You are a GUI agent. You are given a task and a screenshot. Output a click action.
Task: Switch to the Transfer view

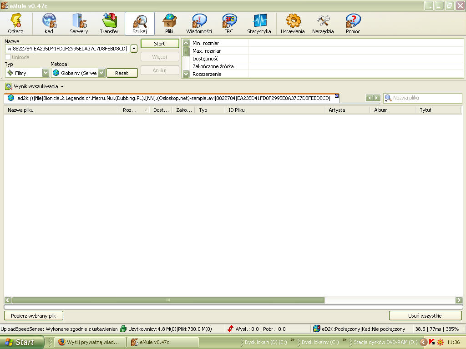click(109, 24)
